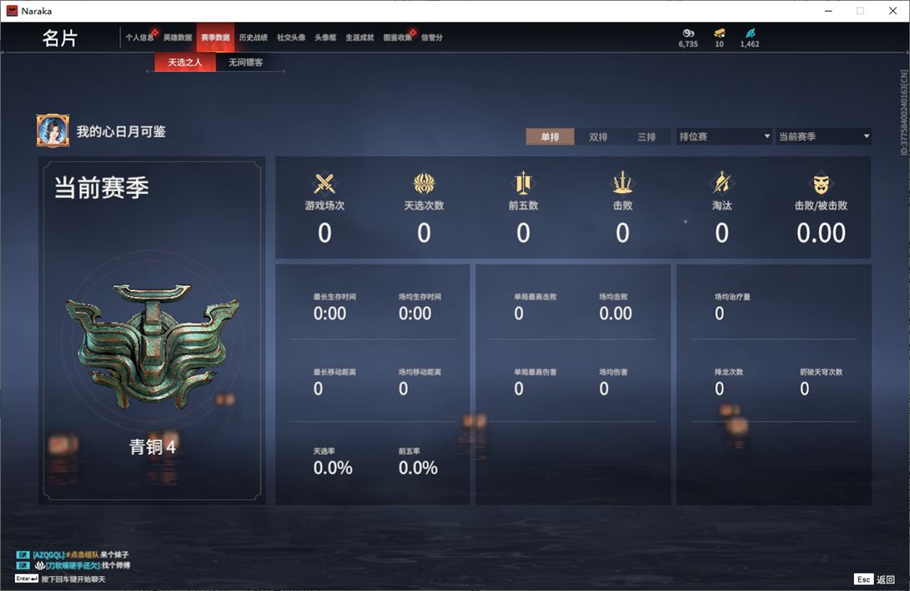The height and width of the screenshot is (591, 910).
Task: Click the 青铜 4 rank emblem
Action: click(x=152, y=345)
